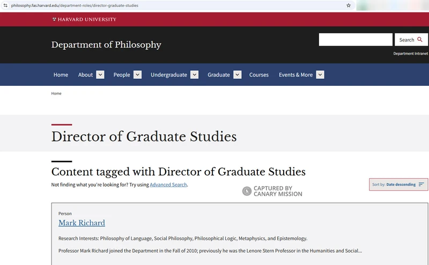Expand the Undergraduate submenu arrow
The width and height of the screenshot is (429, 265).
pos(194,75)
